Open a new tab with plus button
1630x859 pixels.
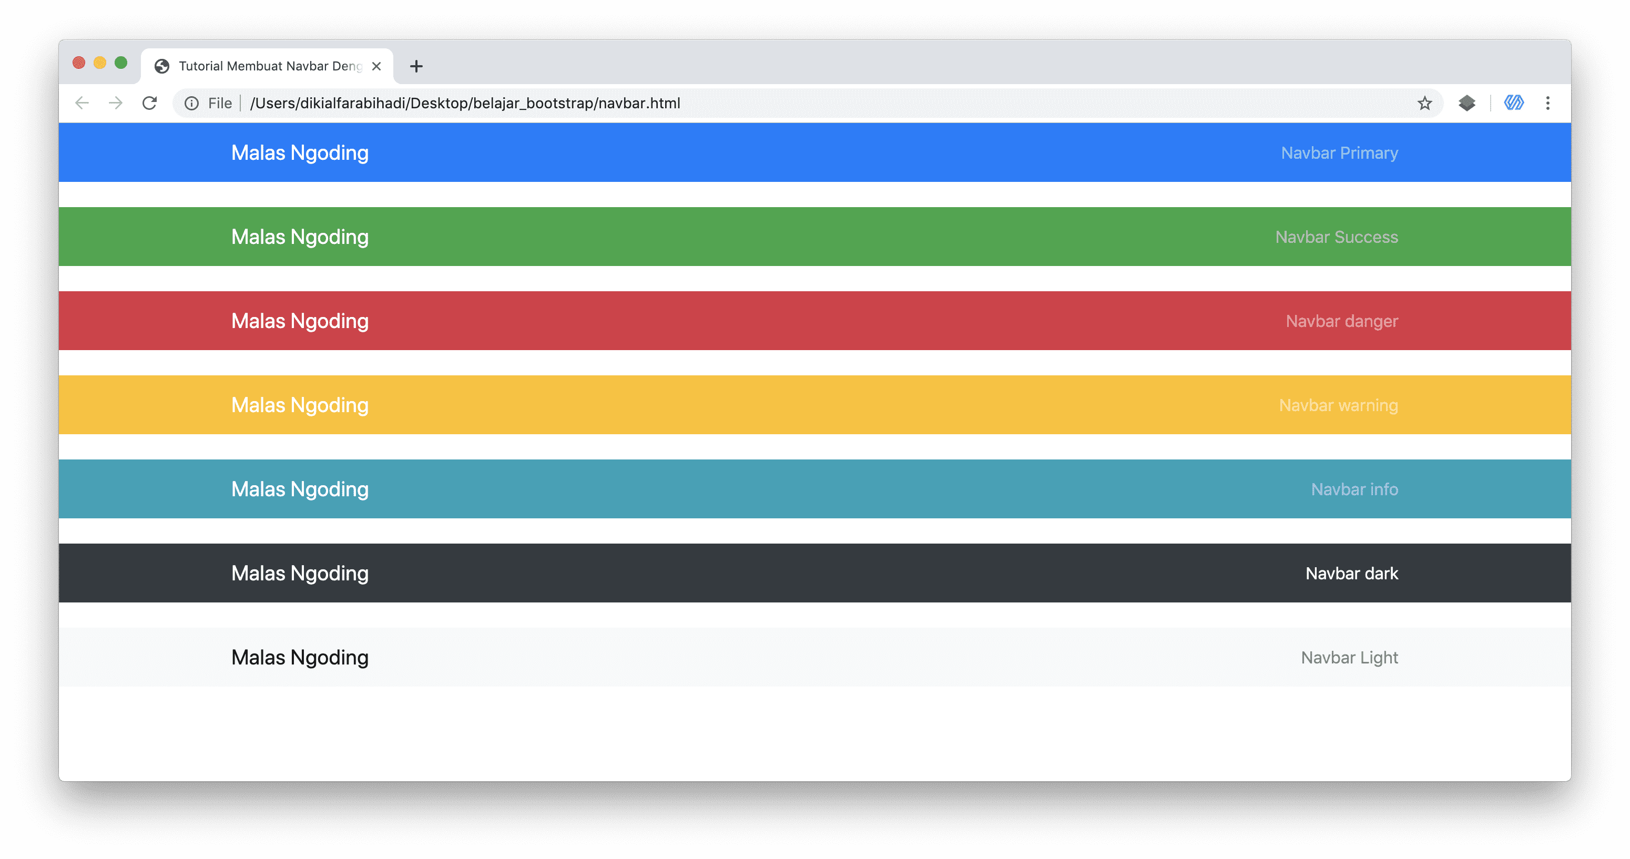(x=416, y=66)
